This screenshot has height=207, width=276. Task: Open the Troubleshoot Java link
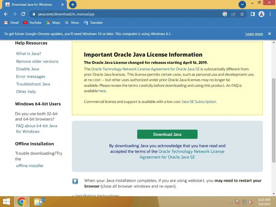click(33, 84)
